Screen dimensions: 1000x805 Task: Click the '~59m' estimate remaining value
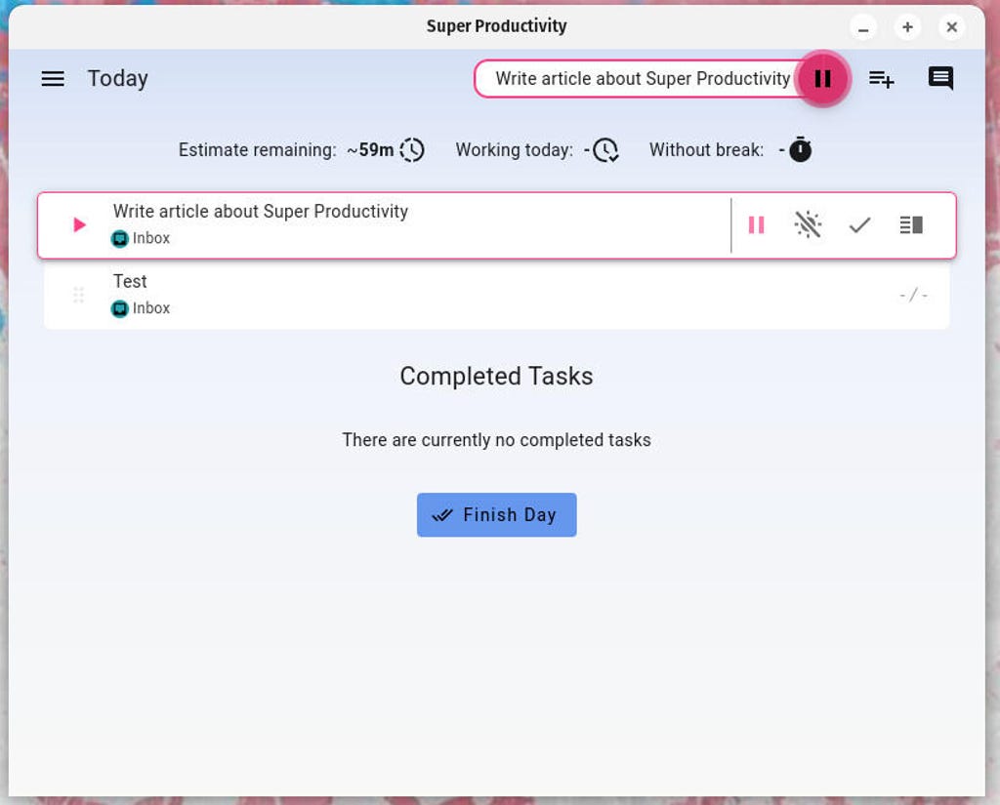(370, 150)
